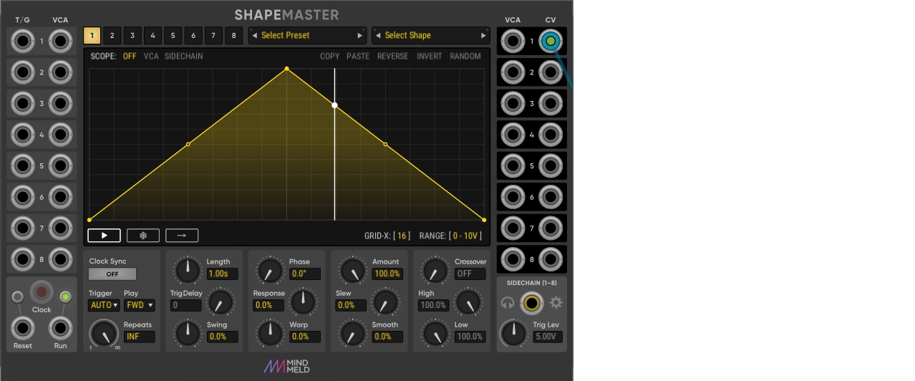Image resolution: width=915 pixels, height=381 pixels.
Task: Select channel tab 8
Action: click(233, 35)
